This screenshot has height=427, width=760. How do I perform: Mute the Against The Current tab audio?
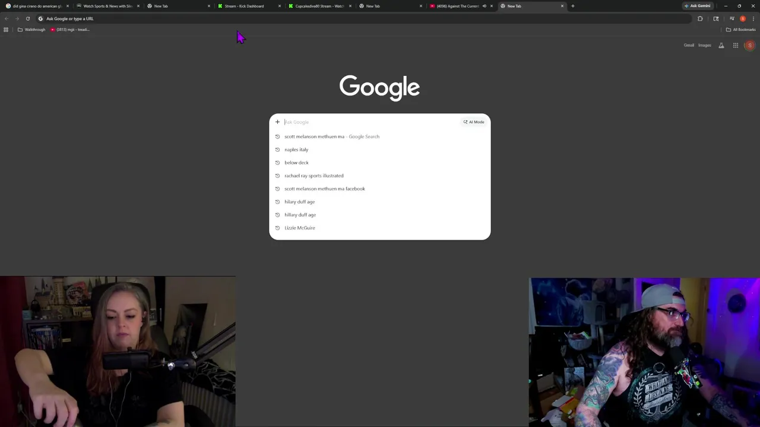484,6
